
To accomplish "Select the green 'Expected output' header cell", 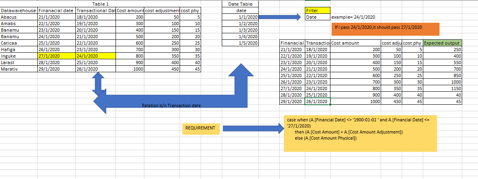I will click(443, 43).
